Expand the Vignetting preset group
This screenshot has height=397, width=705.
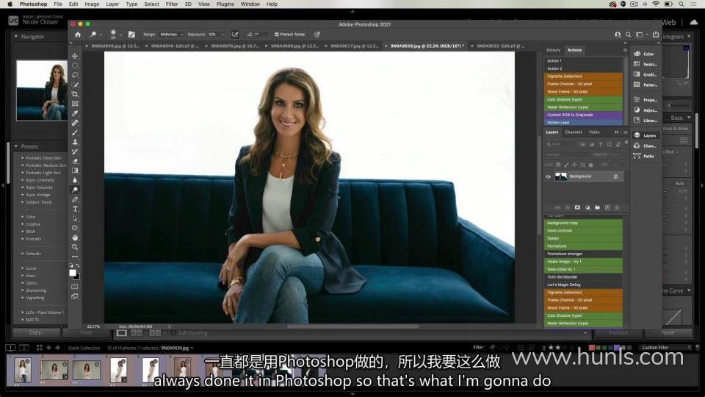point(23,298)
